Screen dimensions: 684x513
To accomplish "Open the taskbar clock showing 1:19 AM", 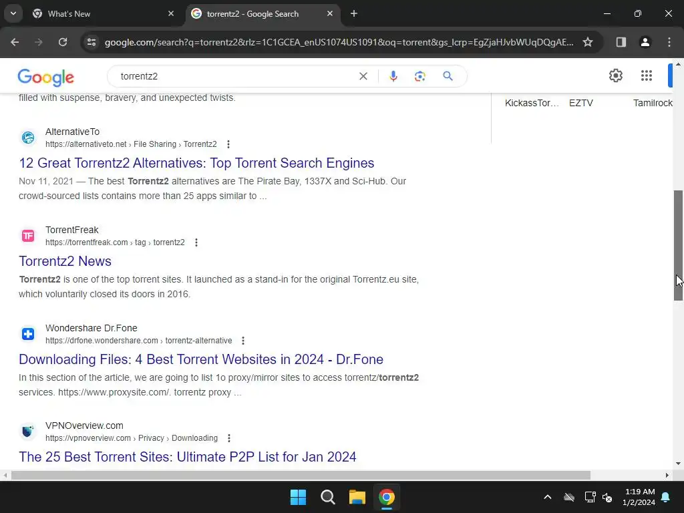I will click(x=639, y=497).
